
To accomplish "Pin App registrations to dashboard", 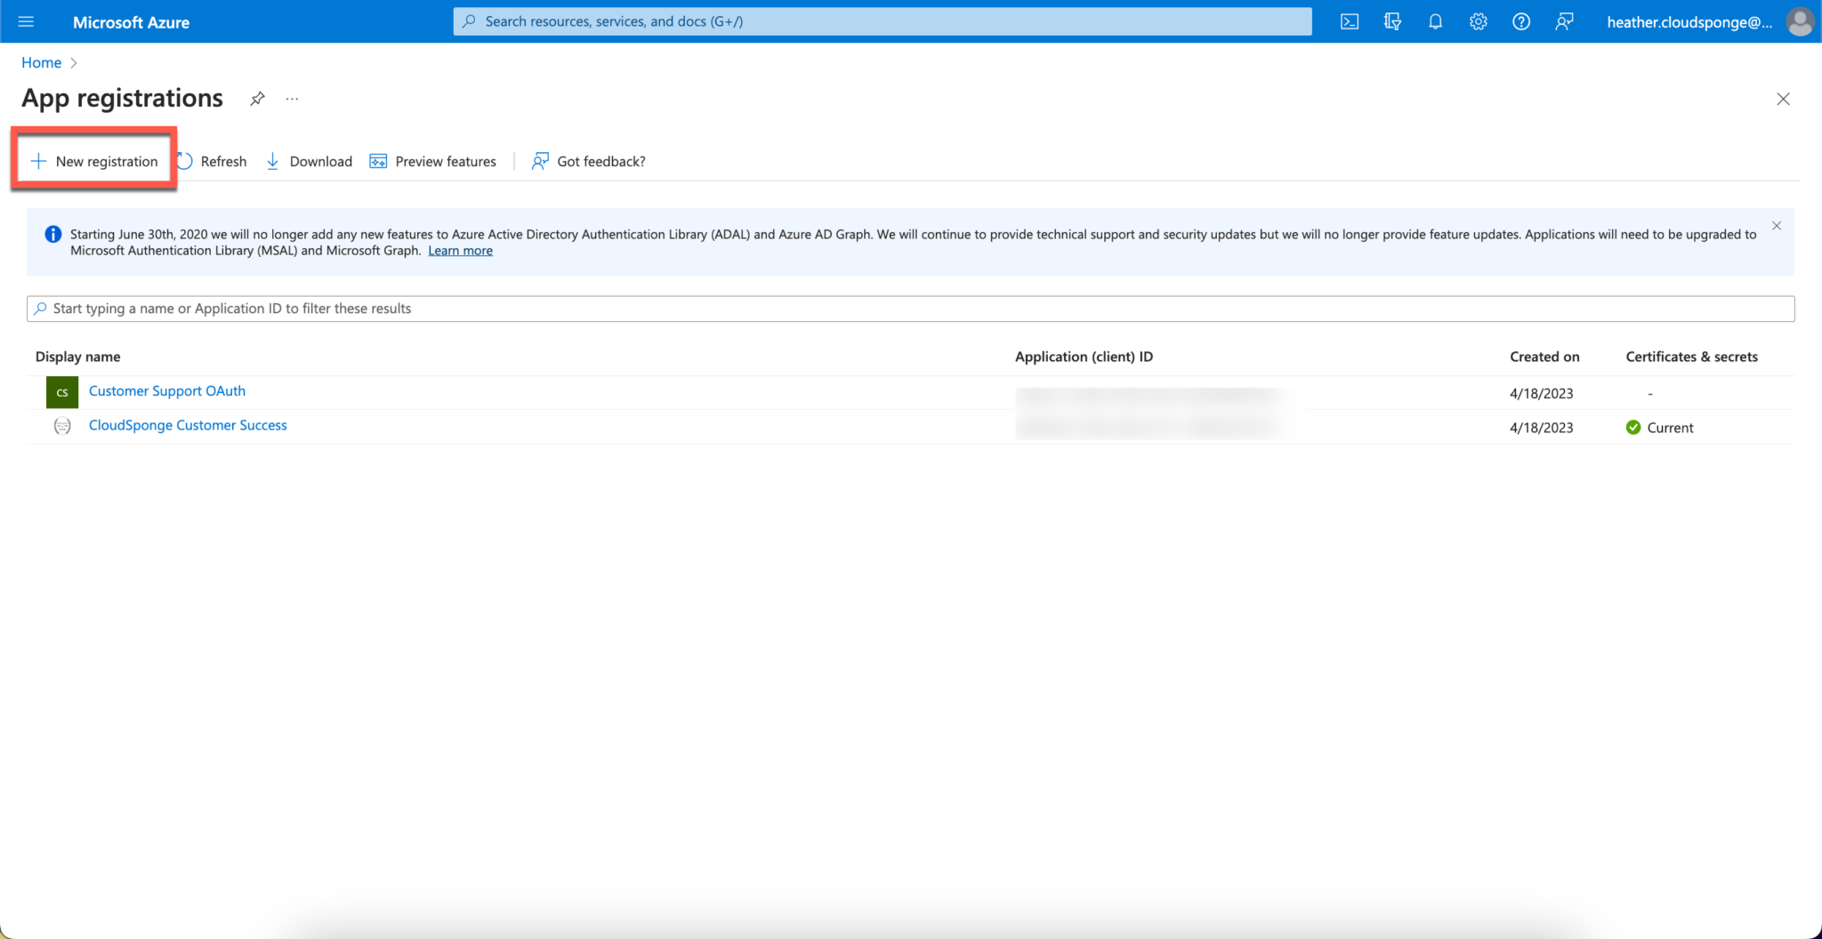I will (x=257, y=98).
